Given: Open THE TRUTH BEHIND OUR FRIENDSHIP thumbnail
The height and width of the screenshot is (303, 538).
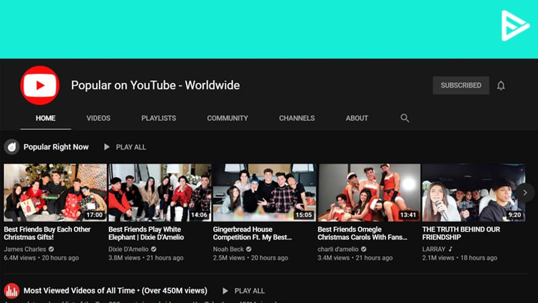Looking at the screenshot, I should pos(473,193).
